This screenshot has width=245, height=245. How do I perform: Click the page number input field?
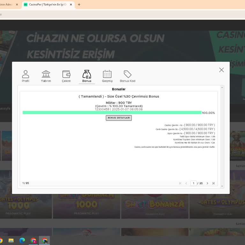point(193,183)
